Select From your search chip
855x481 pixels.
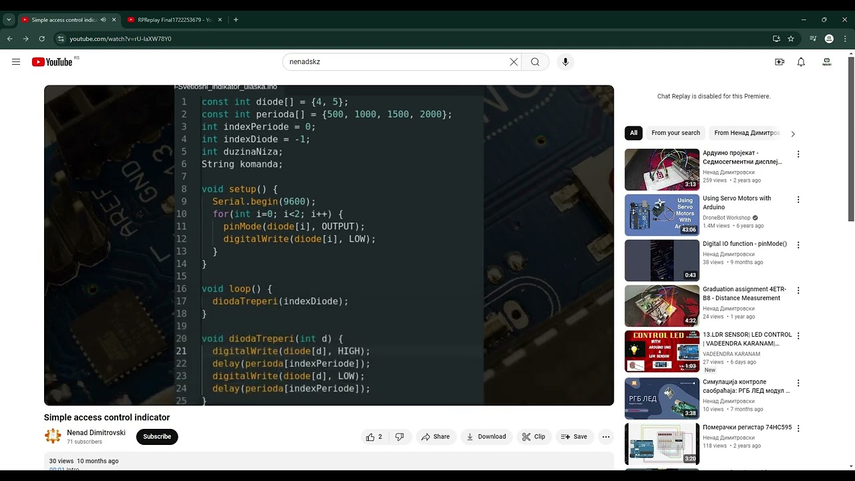(x=675, y=133)
